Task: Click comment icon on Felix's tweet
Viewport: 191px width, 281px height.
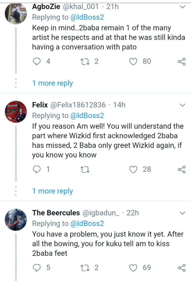Action: (x=37, y=170)
